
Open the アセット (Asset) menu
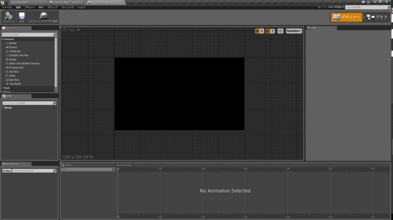(x=29, y=7)
